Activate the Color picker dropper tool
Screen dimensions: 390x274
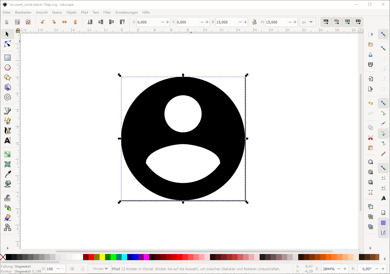(x=8, y=174)
